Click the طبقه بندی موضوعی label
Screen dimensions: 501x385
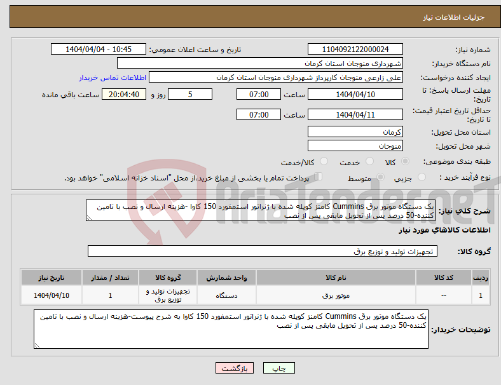coord(457,161)
